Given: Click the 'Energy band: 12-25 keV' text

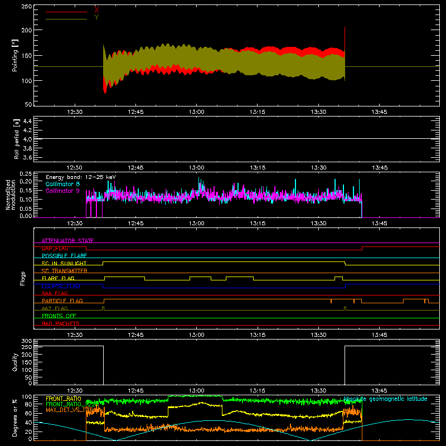Looking at the screenshot, I should (x=81, y=177).
